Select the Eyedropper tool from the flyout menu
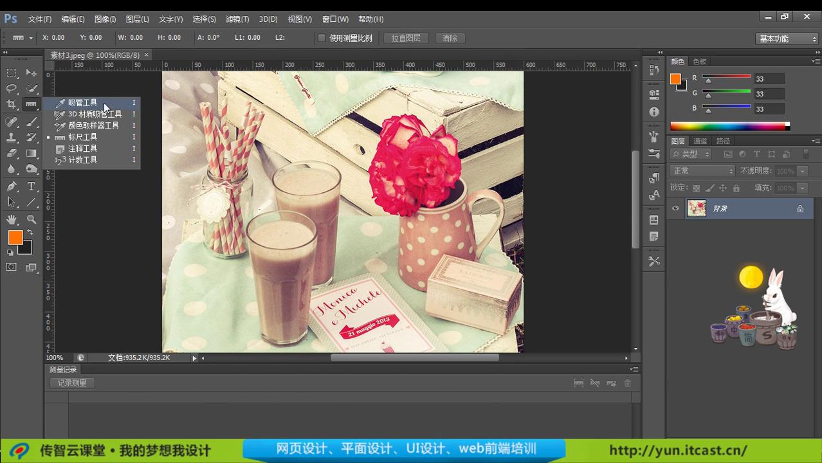The image size is (822, 463). tap(83, 102)
